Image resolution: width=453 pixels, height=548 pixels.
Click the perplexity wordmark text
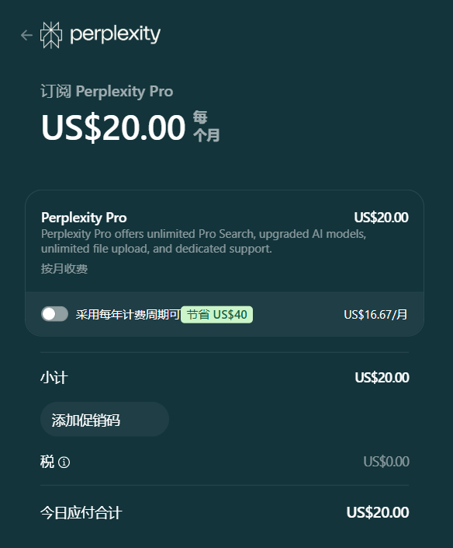pyautogui.click(x=115, y=35)
